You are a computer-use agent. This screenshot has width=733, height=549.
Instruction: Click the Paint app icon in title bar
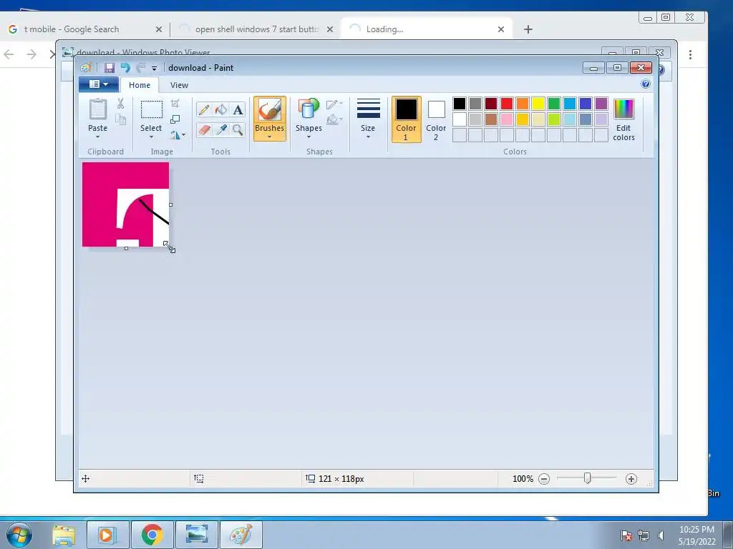pyautogui.click(x=86, y=68)
